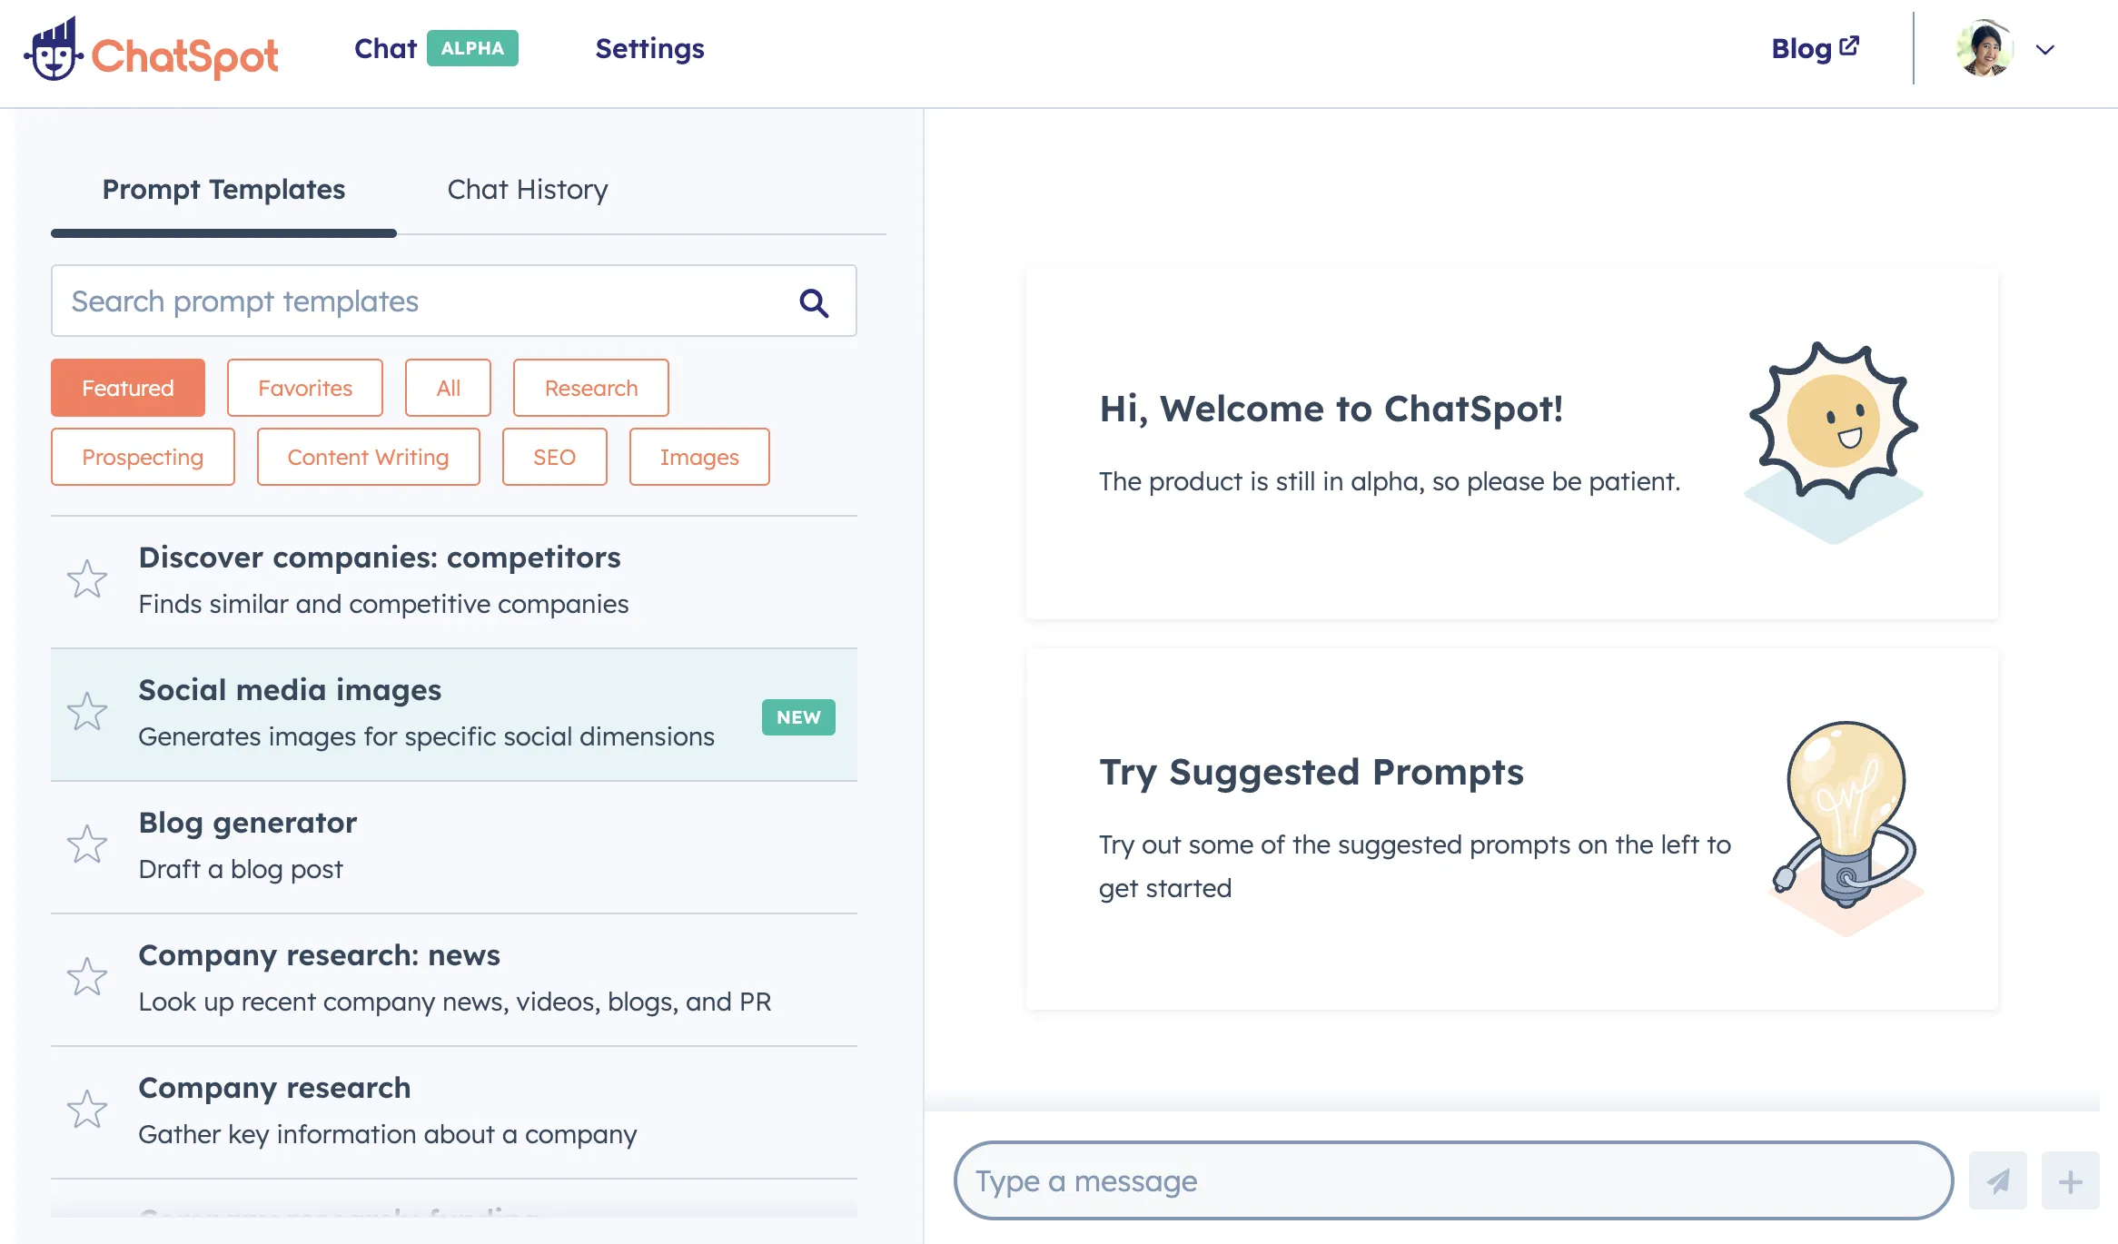Toggle favorite star for Social media images

87,712
